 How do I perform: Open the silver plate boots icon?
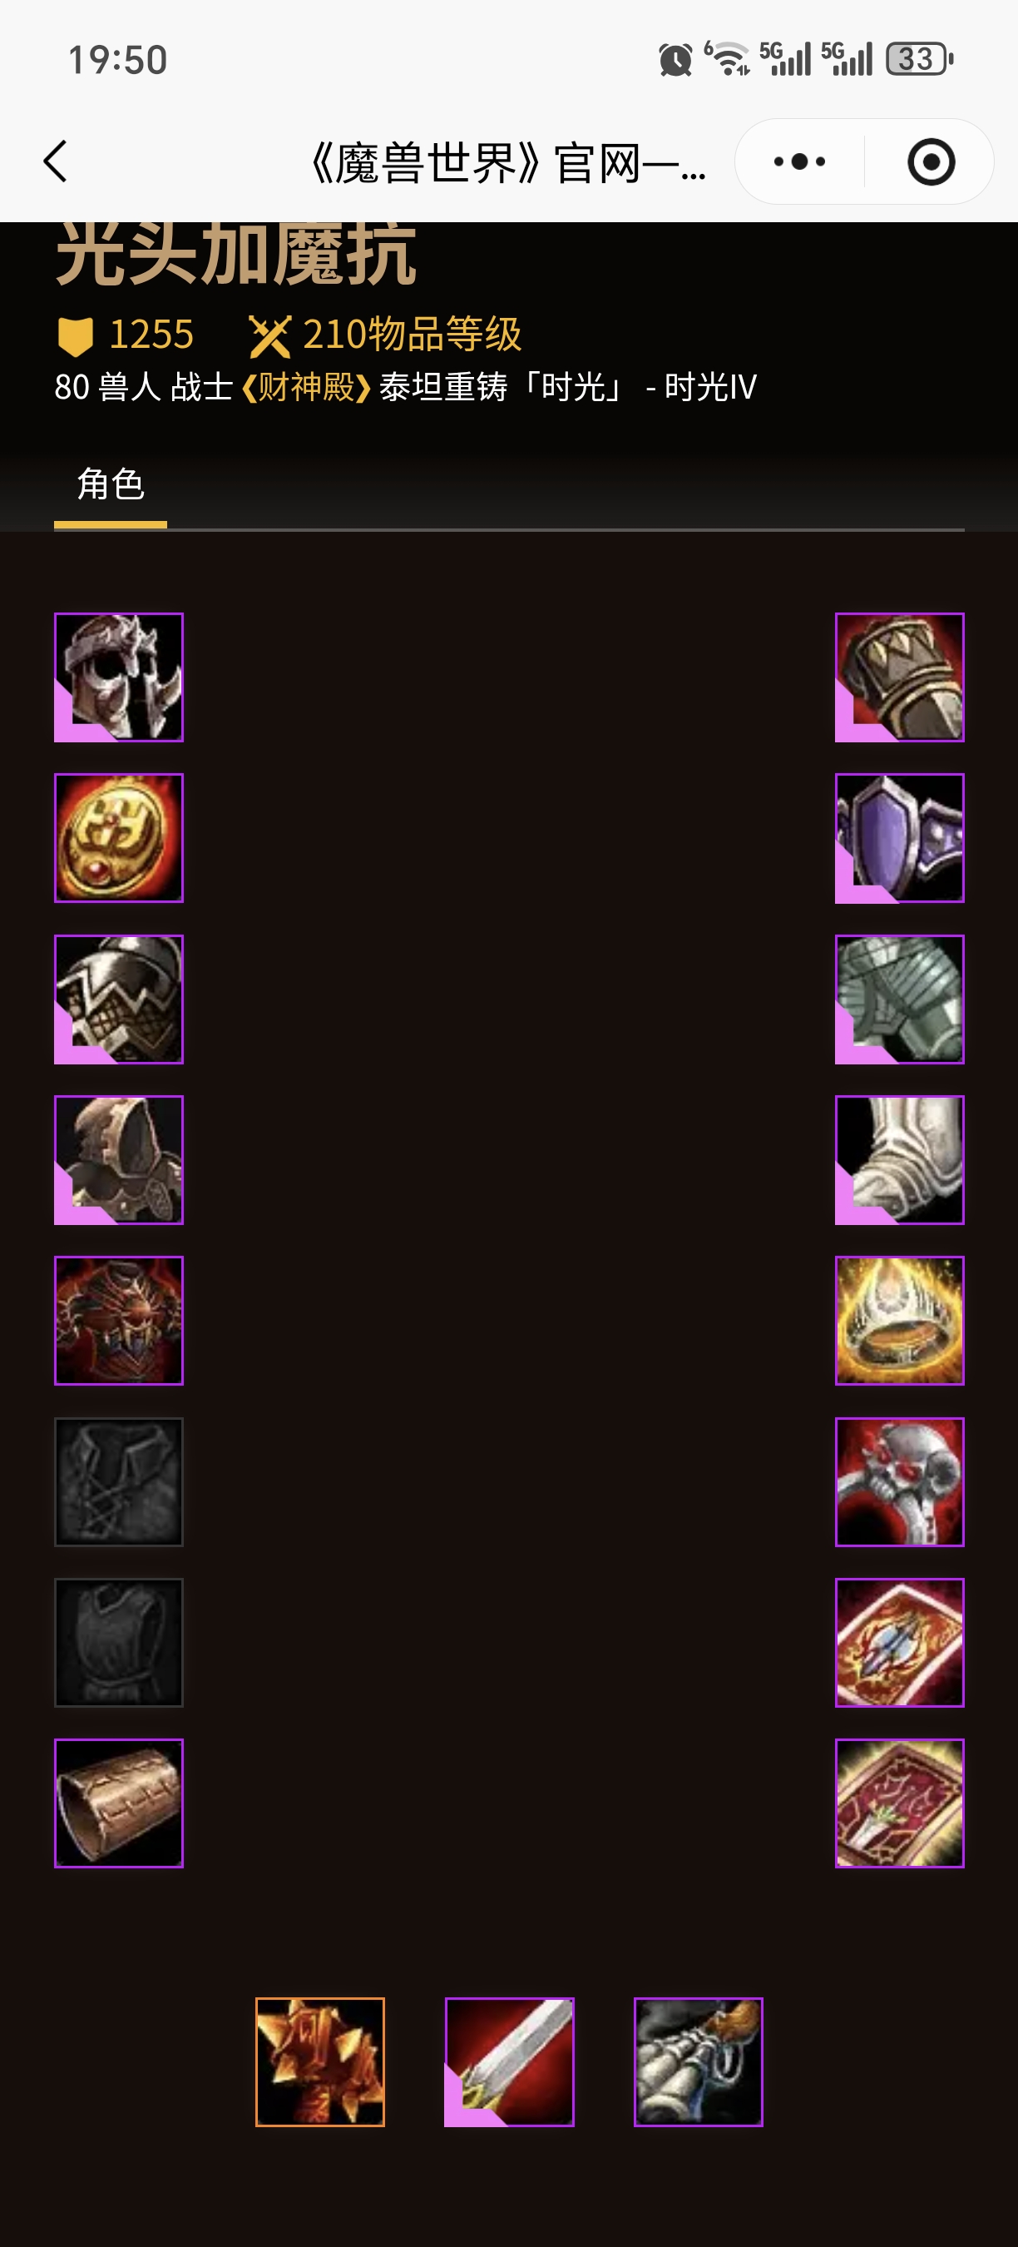pyautogui.click(x=899, y=1159)
